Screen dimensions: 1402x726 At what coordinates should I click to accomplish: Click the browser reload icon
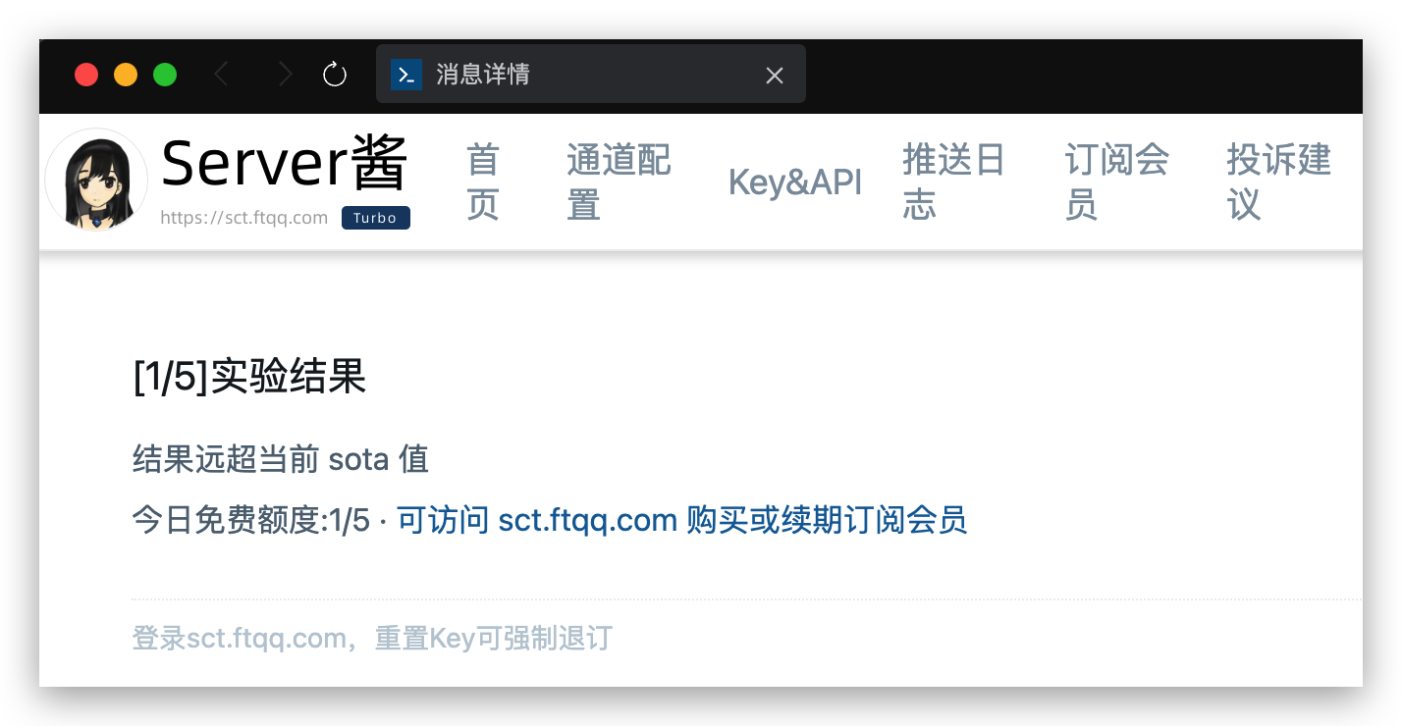[x=335, y=75]
